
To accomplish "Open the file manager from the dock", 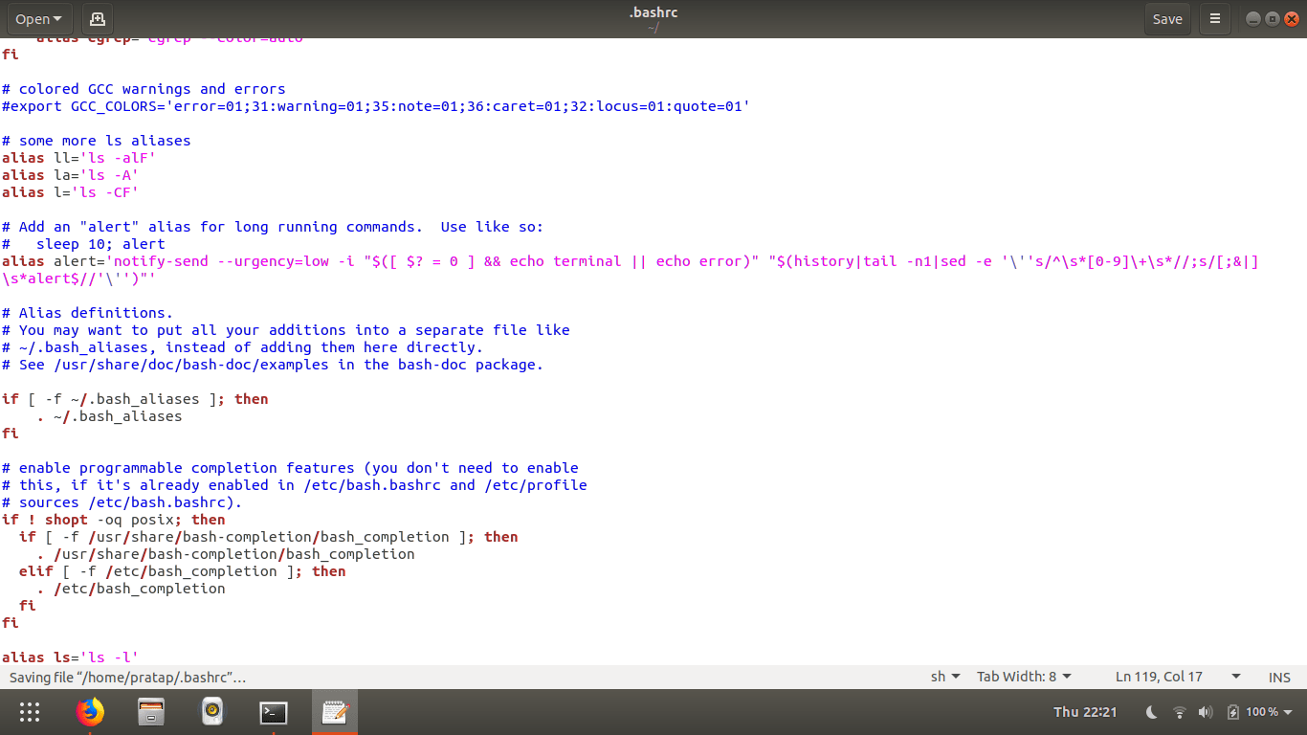I will pyautogui.click(x=151, y=712).
